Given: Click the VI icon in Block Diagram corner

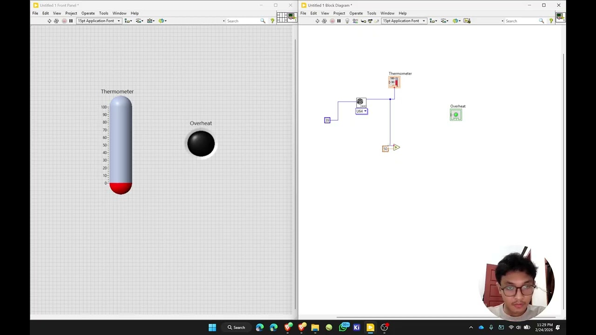Looking at the screenshot, I should coord(560,17).
